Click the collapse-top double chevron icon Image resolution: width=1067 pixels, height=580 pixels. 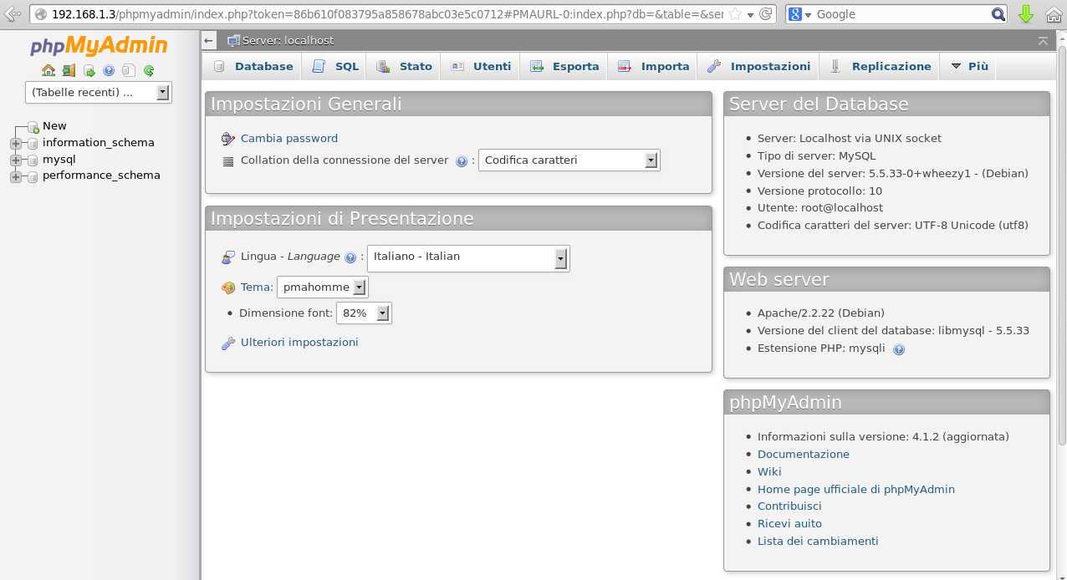[1043, 40]
